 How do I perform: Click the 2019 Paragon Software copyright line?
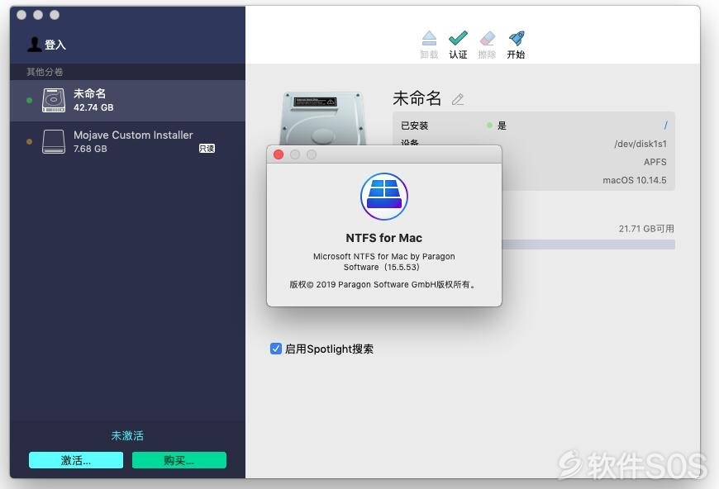click(x=383, y=285)
